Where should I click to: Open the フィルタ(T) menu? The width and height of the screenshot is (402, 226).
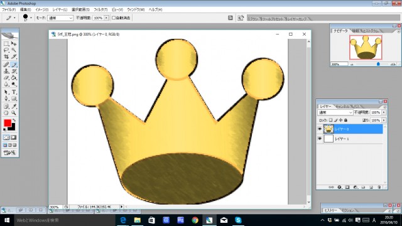click(x=100, y=9)
